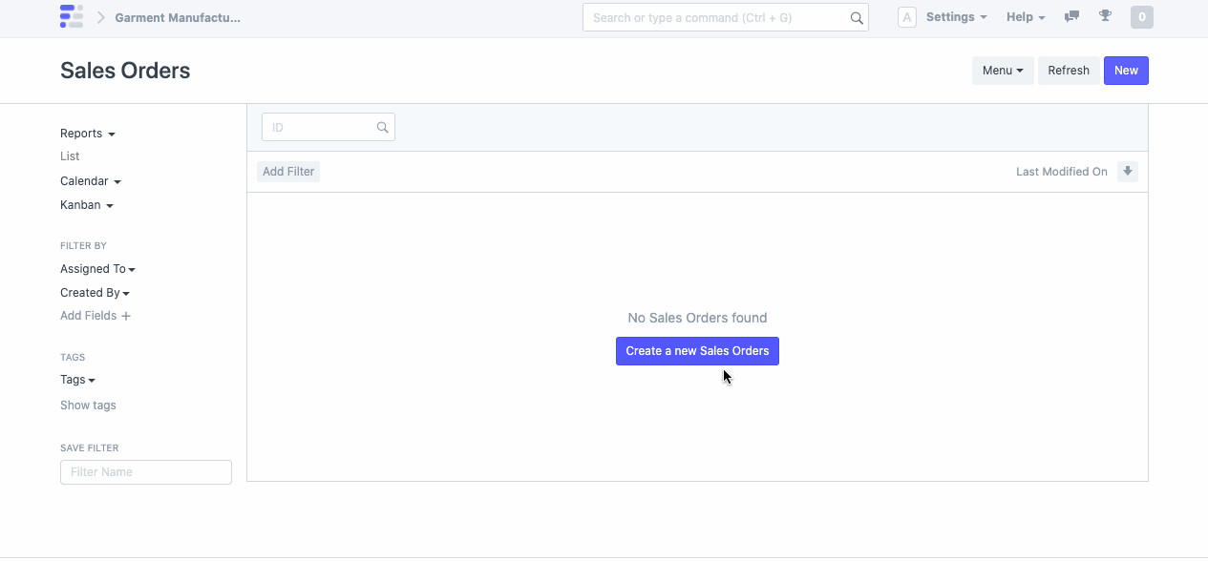This screenshot has width=1208, height=561.
Task: Click the Sales Orders page title
Action: [125, 71]
